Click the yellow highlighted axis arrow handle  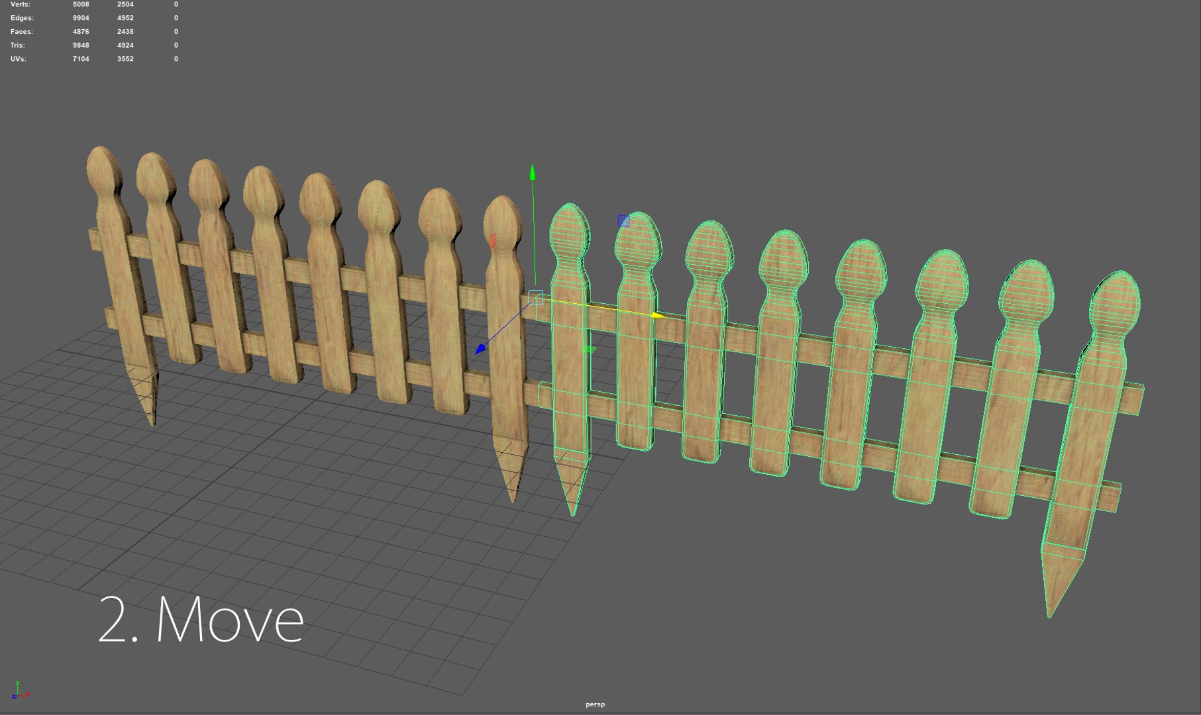[x=658, y=316]
